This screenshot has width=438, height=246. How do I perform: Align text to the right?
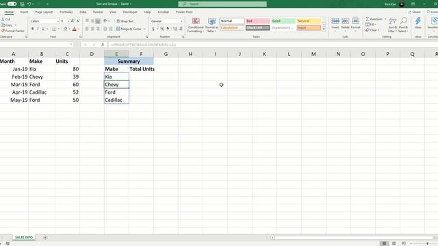98,29
